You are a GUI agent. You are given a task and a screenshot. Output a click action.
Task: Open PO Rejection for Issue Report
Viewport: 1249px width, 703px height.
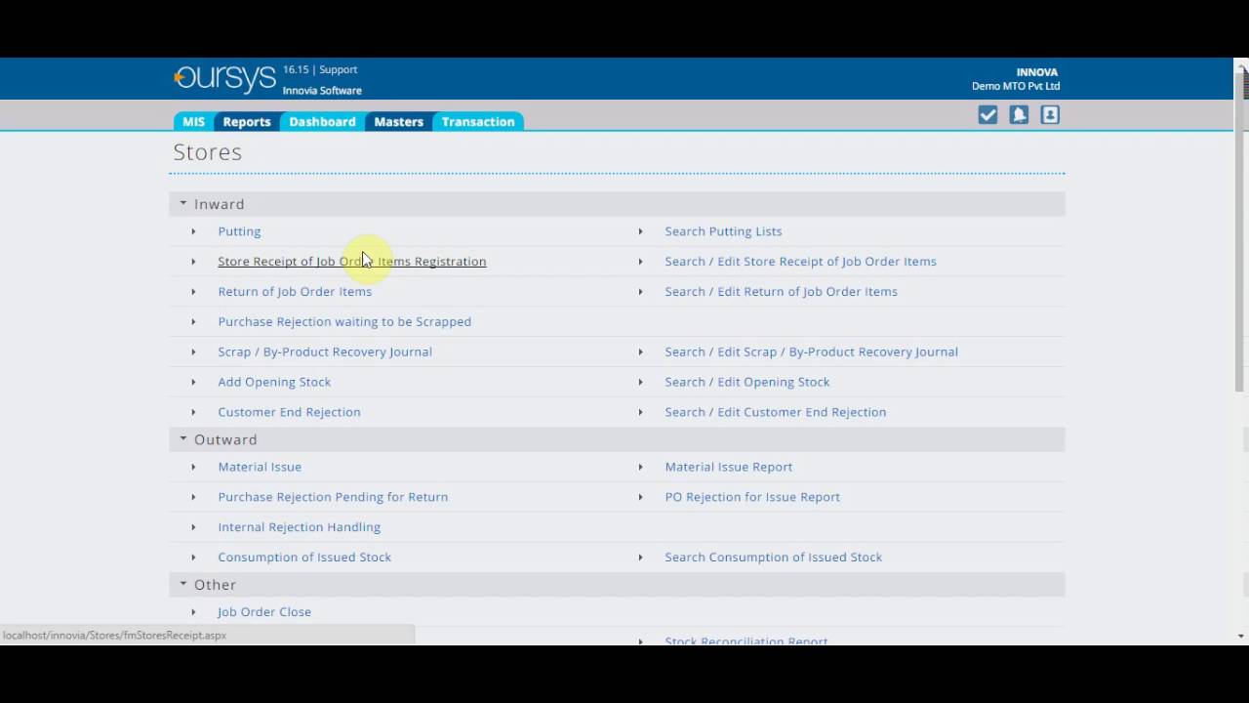pos(752,497)
